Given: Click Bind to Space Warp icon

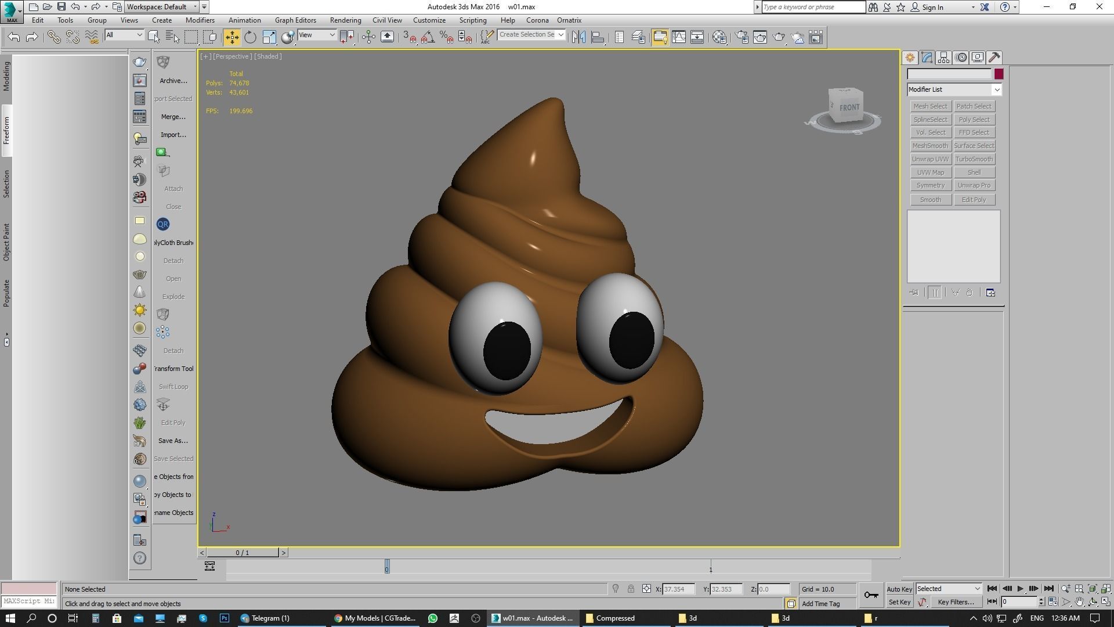Looking at the screenshot, I should (92, 37).
